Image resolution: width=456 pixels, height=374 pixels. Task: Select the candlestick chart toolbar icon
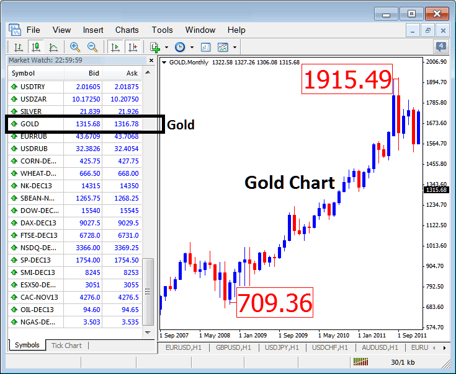36,47
